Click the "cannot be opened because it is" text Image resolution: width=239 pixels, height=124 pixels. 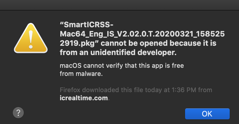[159, 43]
